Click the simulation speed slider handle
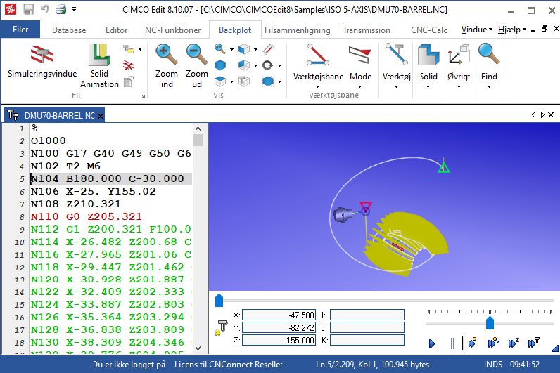This screenshot has width=560, height=373. [x=490, y=322]
